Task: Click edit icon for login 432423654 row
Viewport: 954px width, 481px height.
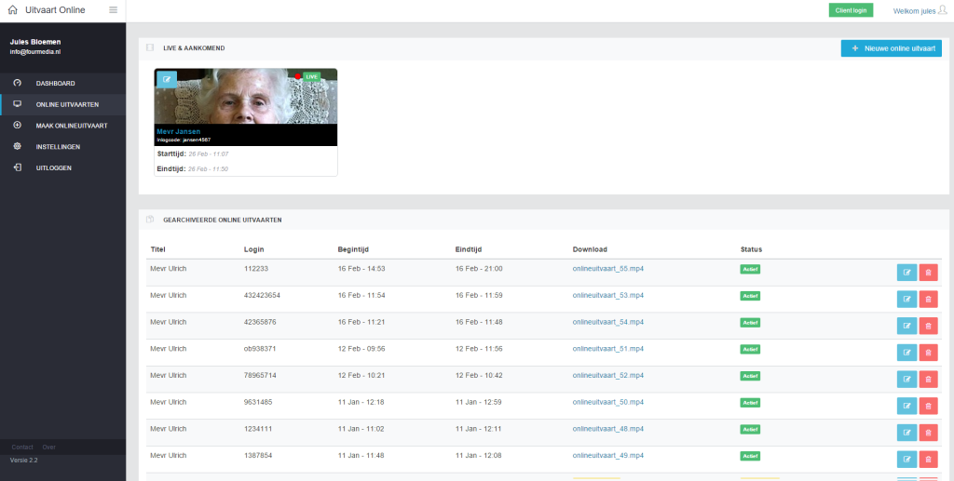Action: click(906, 300)
